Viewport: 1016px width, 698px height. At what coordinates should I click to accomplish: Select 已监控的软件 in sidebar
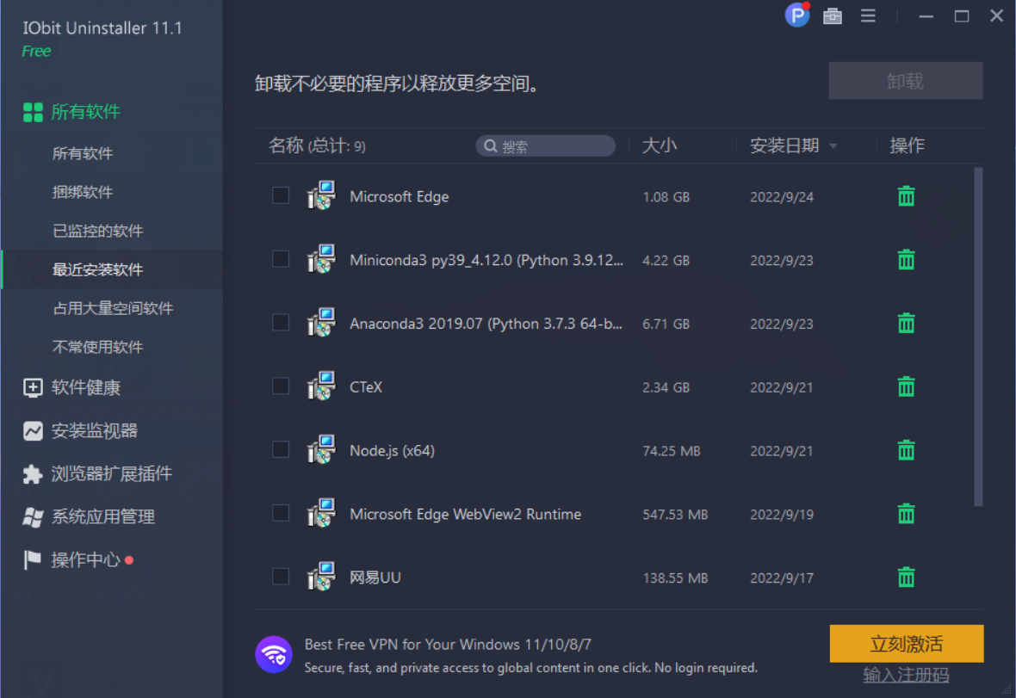pos(98,231)
